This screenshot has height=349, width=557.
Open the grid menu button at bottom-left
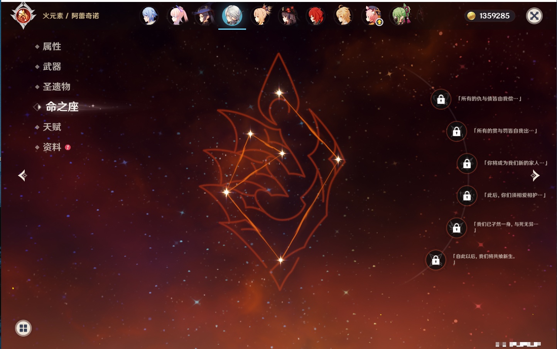(x=23, y=328)
